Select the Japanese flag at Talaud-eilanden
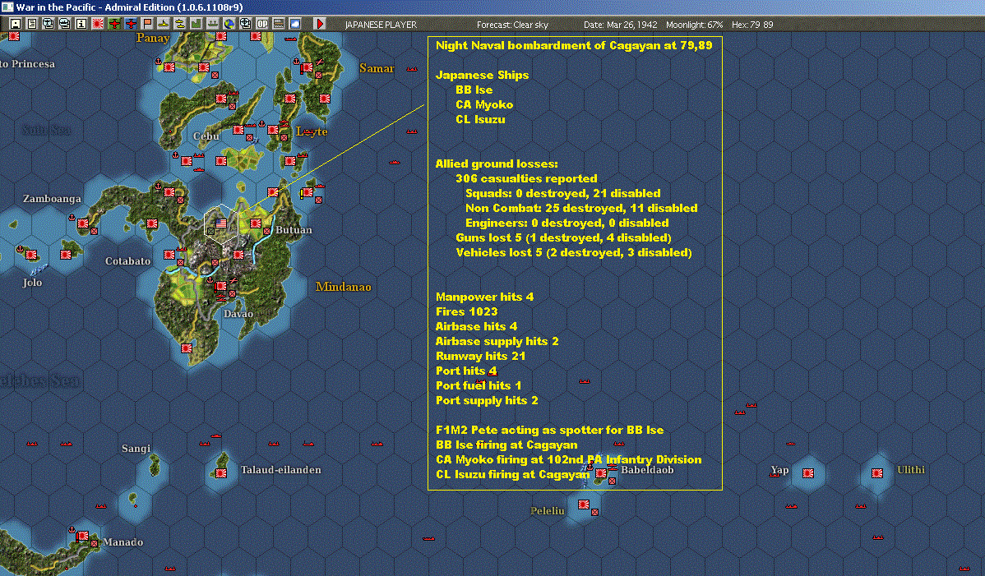Image resolution: width=985 pixels, height=576 pixels. tap(221, 473)
